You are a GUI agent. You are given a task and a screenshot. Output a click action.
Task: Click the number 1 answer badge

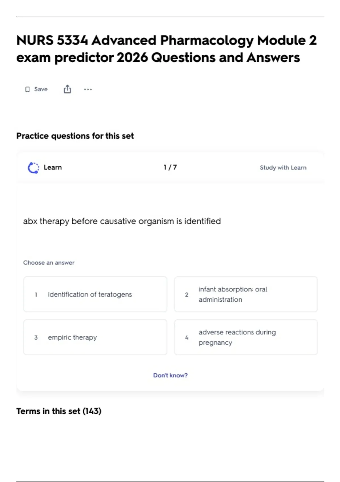(36, 295)
